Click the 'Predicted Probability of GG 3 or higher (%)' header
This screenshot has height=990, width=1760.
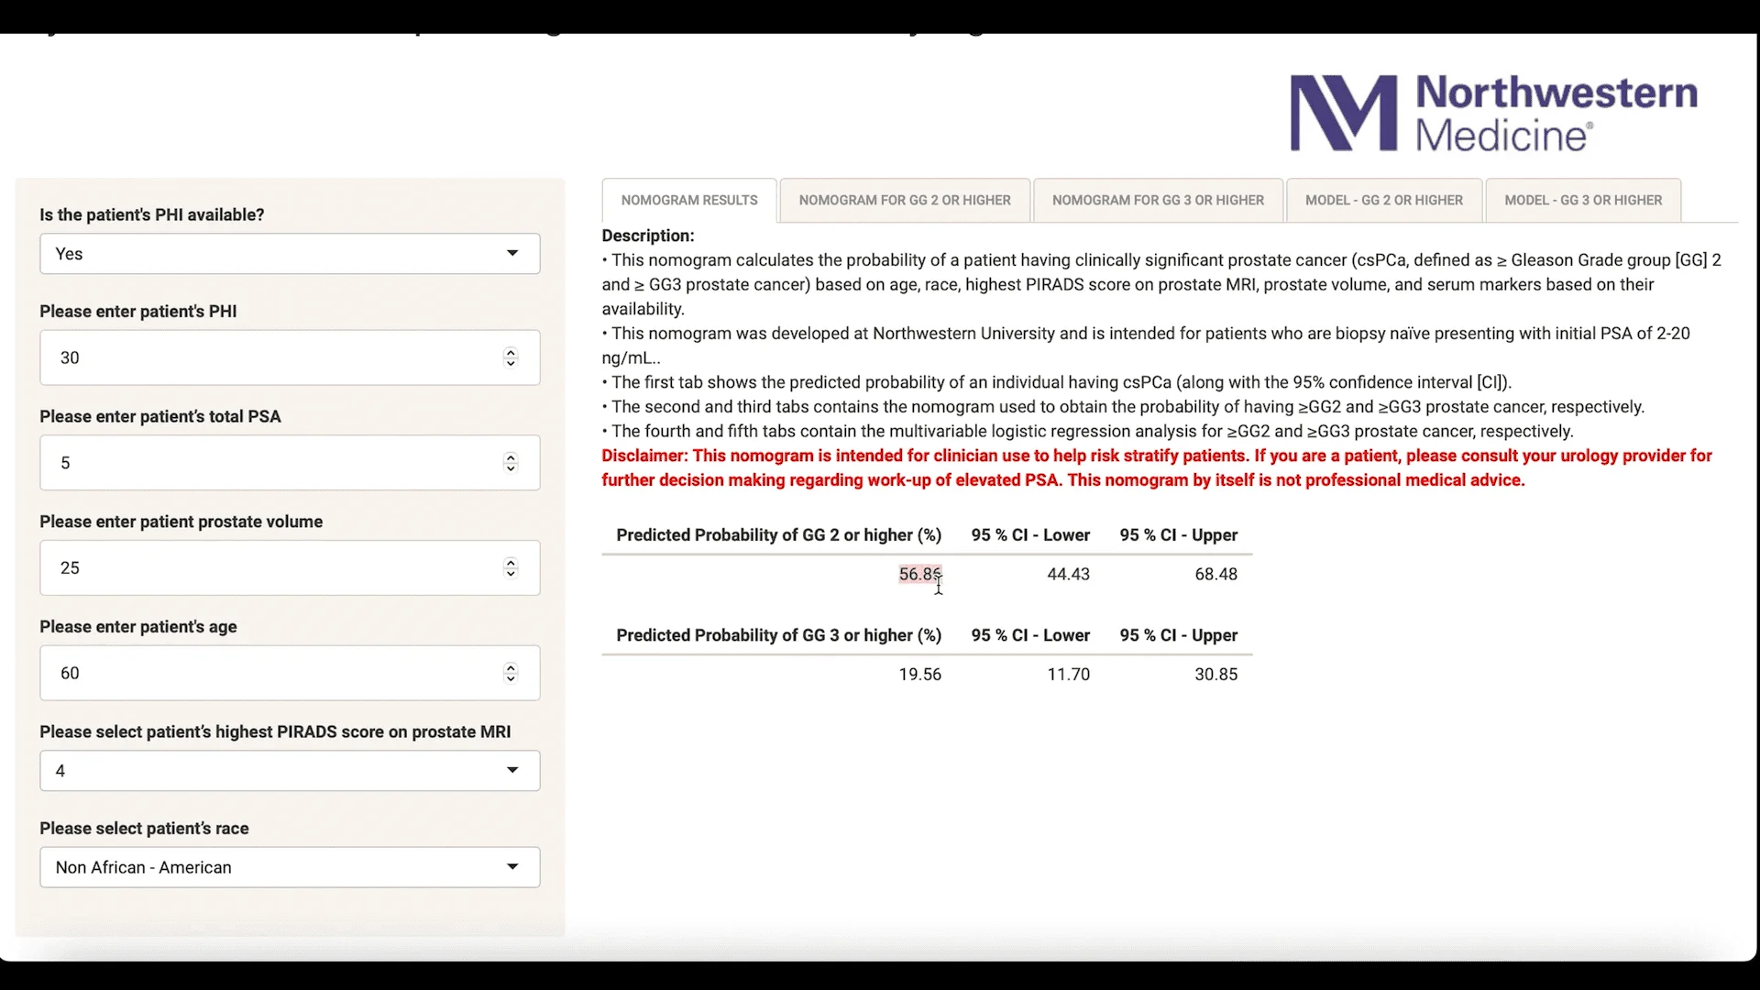[779, 635]
